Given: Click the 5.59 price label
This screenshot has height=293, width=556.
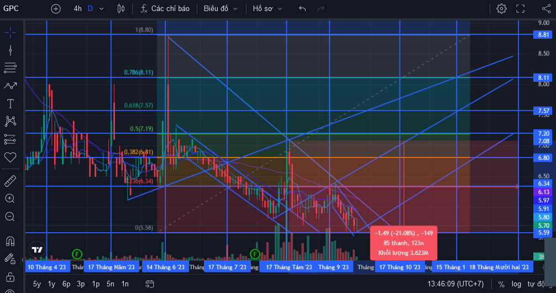Looking at the screenshot, I should click(x=543, y=233).
